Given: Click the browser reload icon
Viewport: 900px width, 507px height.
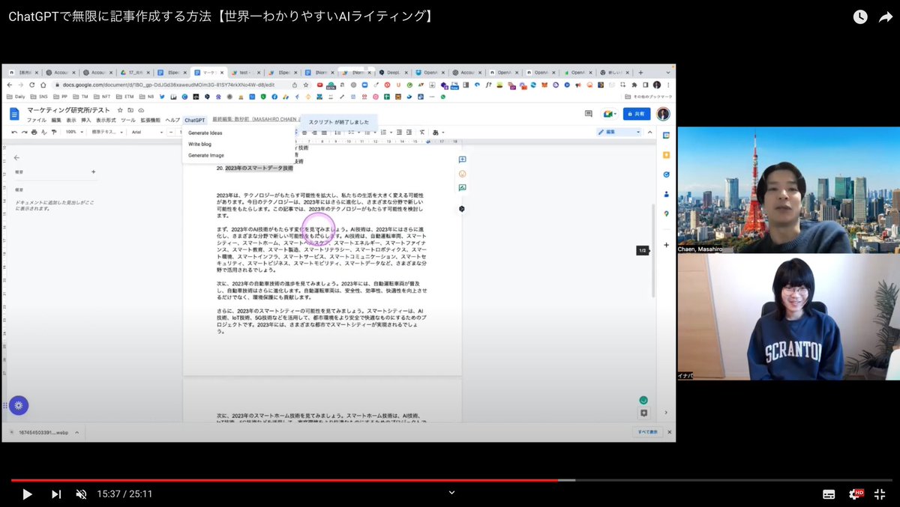Looking at the screenshot, I should pyautogui.click(x=31, y=85).
